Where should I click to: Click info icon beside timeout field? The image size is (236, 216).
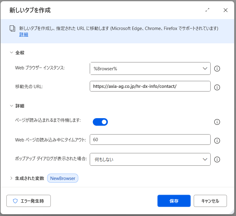[217, 141]
